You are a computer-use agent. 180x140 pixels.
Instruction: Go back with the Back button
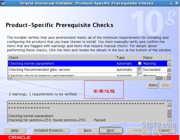[x=88, y=131]
